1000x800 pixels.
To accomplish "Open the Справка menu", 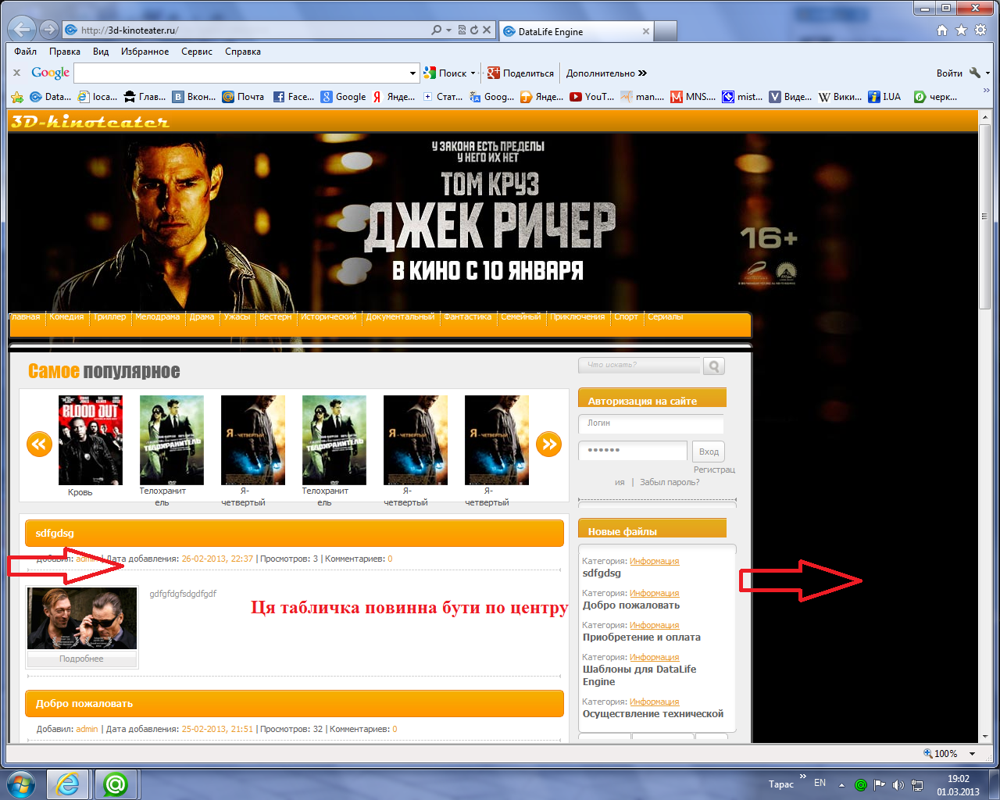I will click(x=243, y=52).
